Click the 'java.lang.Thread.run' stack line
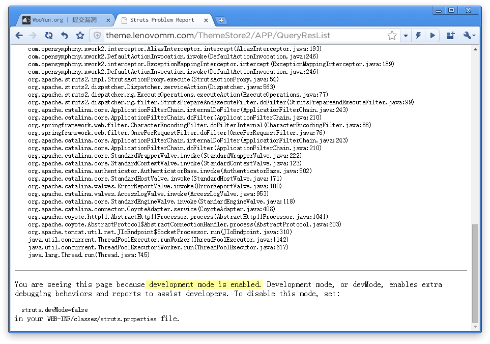Screen dimensions: 490x344 tap(89, 255)
